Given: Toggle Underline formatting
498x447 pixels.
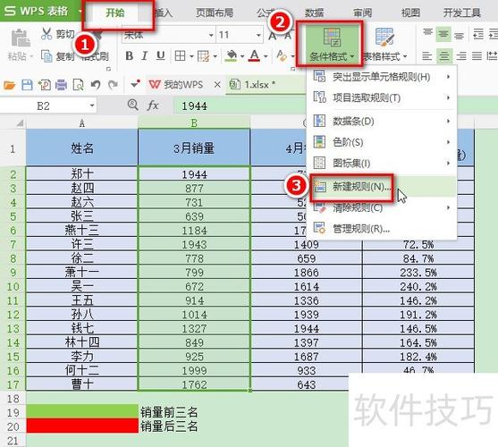Looking at the screenshot, I should (x=160, y=55).
